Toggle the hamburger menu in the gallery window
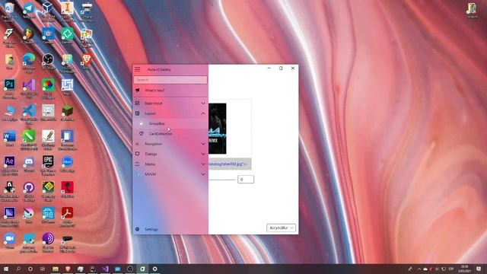Image resolution: width=487 pixels, height=274 pixels. click(137, 69)
